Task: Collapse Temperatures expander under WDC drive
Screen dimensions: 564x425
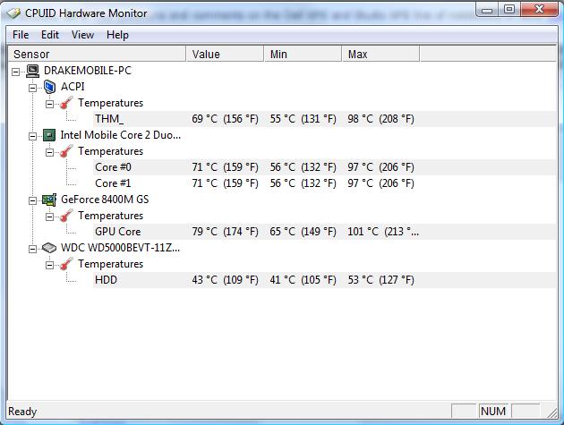Action: coord(49,265)
